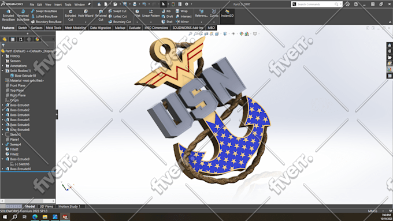Open the Undo dropdown arrow
Viewport: 393px width, 221px height.
(149, 4)
